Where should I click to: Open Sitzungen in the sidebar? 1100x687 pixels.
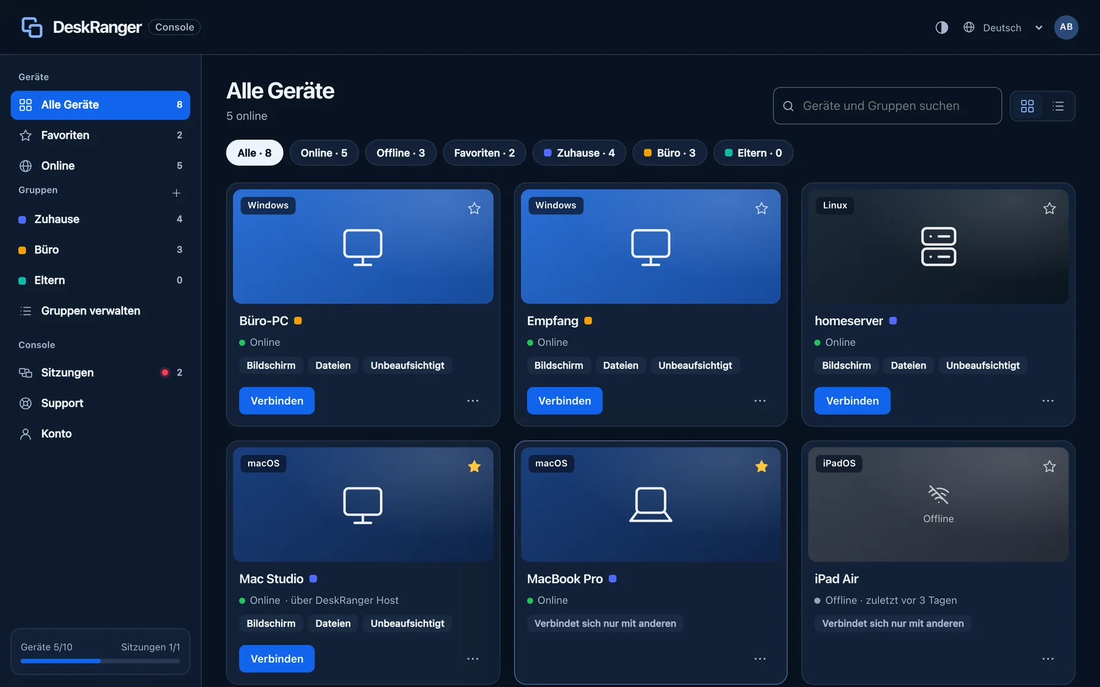pos(100,373)
